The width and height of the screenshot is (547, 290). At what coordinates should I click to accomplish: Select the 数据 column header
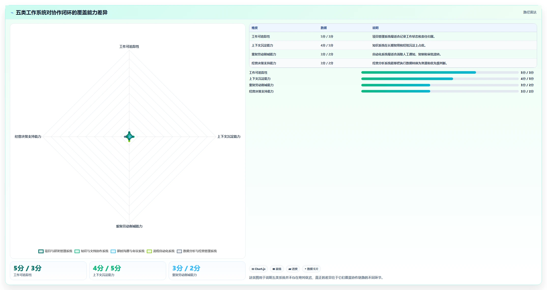324,28
